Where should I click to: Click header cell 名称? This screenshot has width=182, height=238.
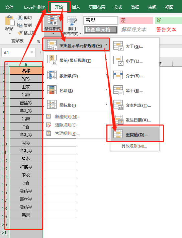click(x=26, y=71)
